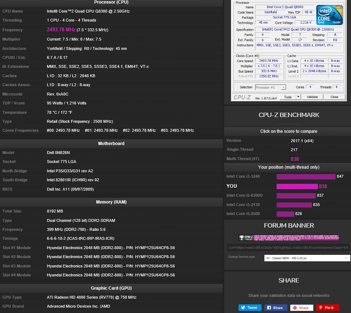The image size is (351, 313).
Task: Click the Temperature value 78 °C
Action: click(x=60, y=112)
